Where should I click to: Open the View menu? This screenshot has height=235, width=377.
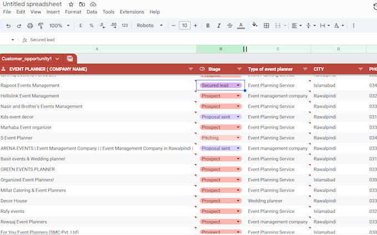pos(35,12)
